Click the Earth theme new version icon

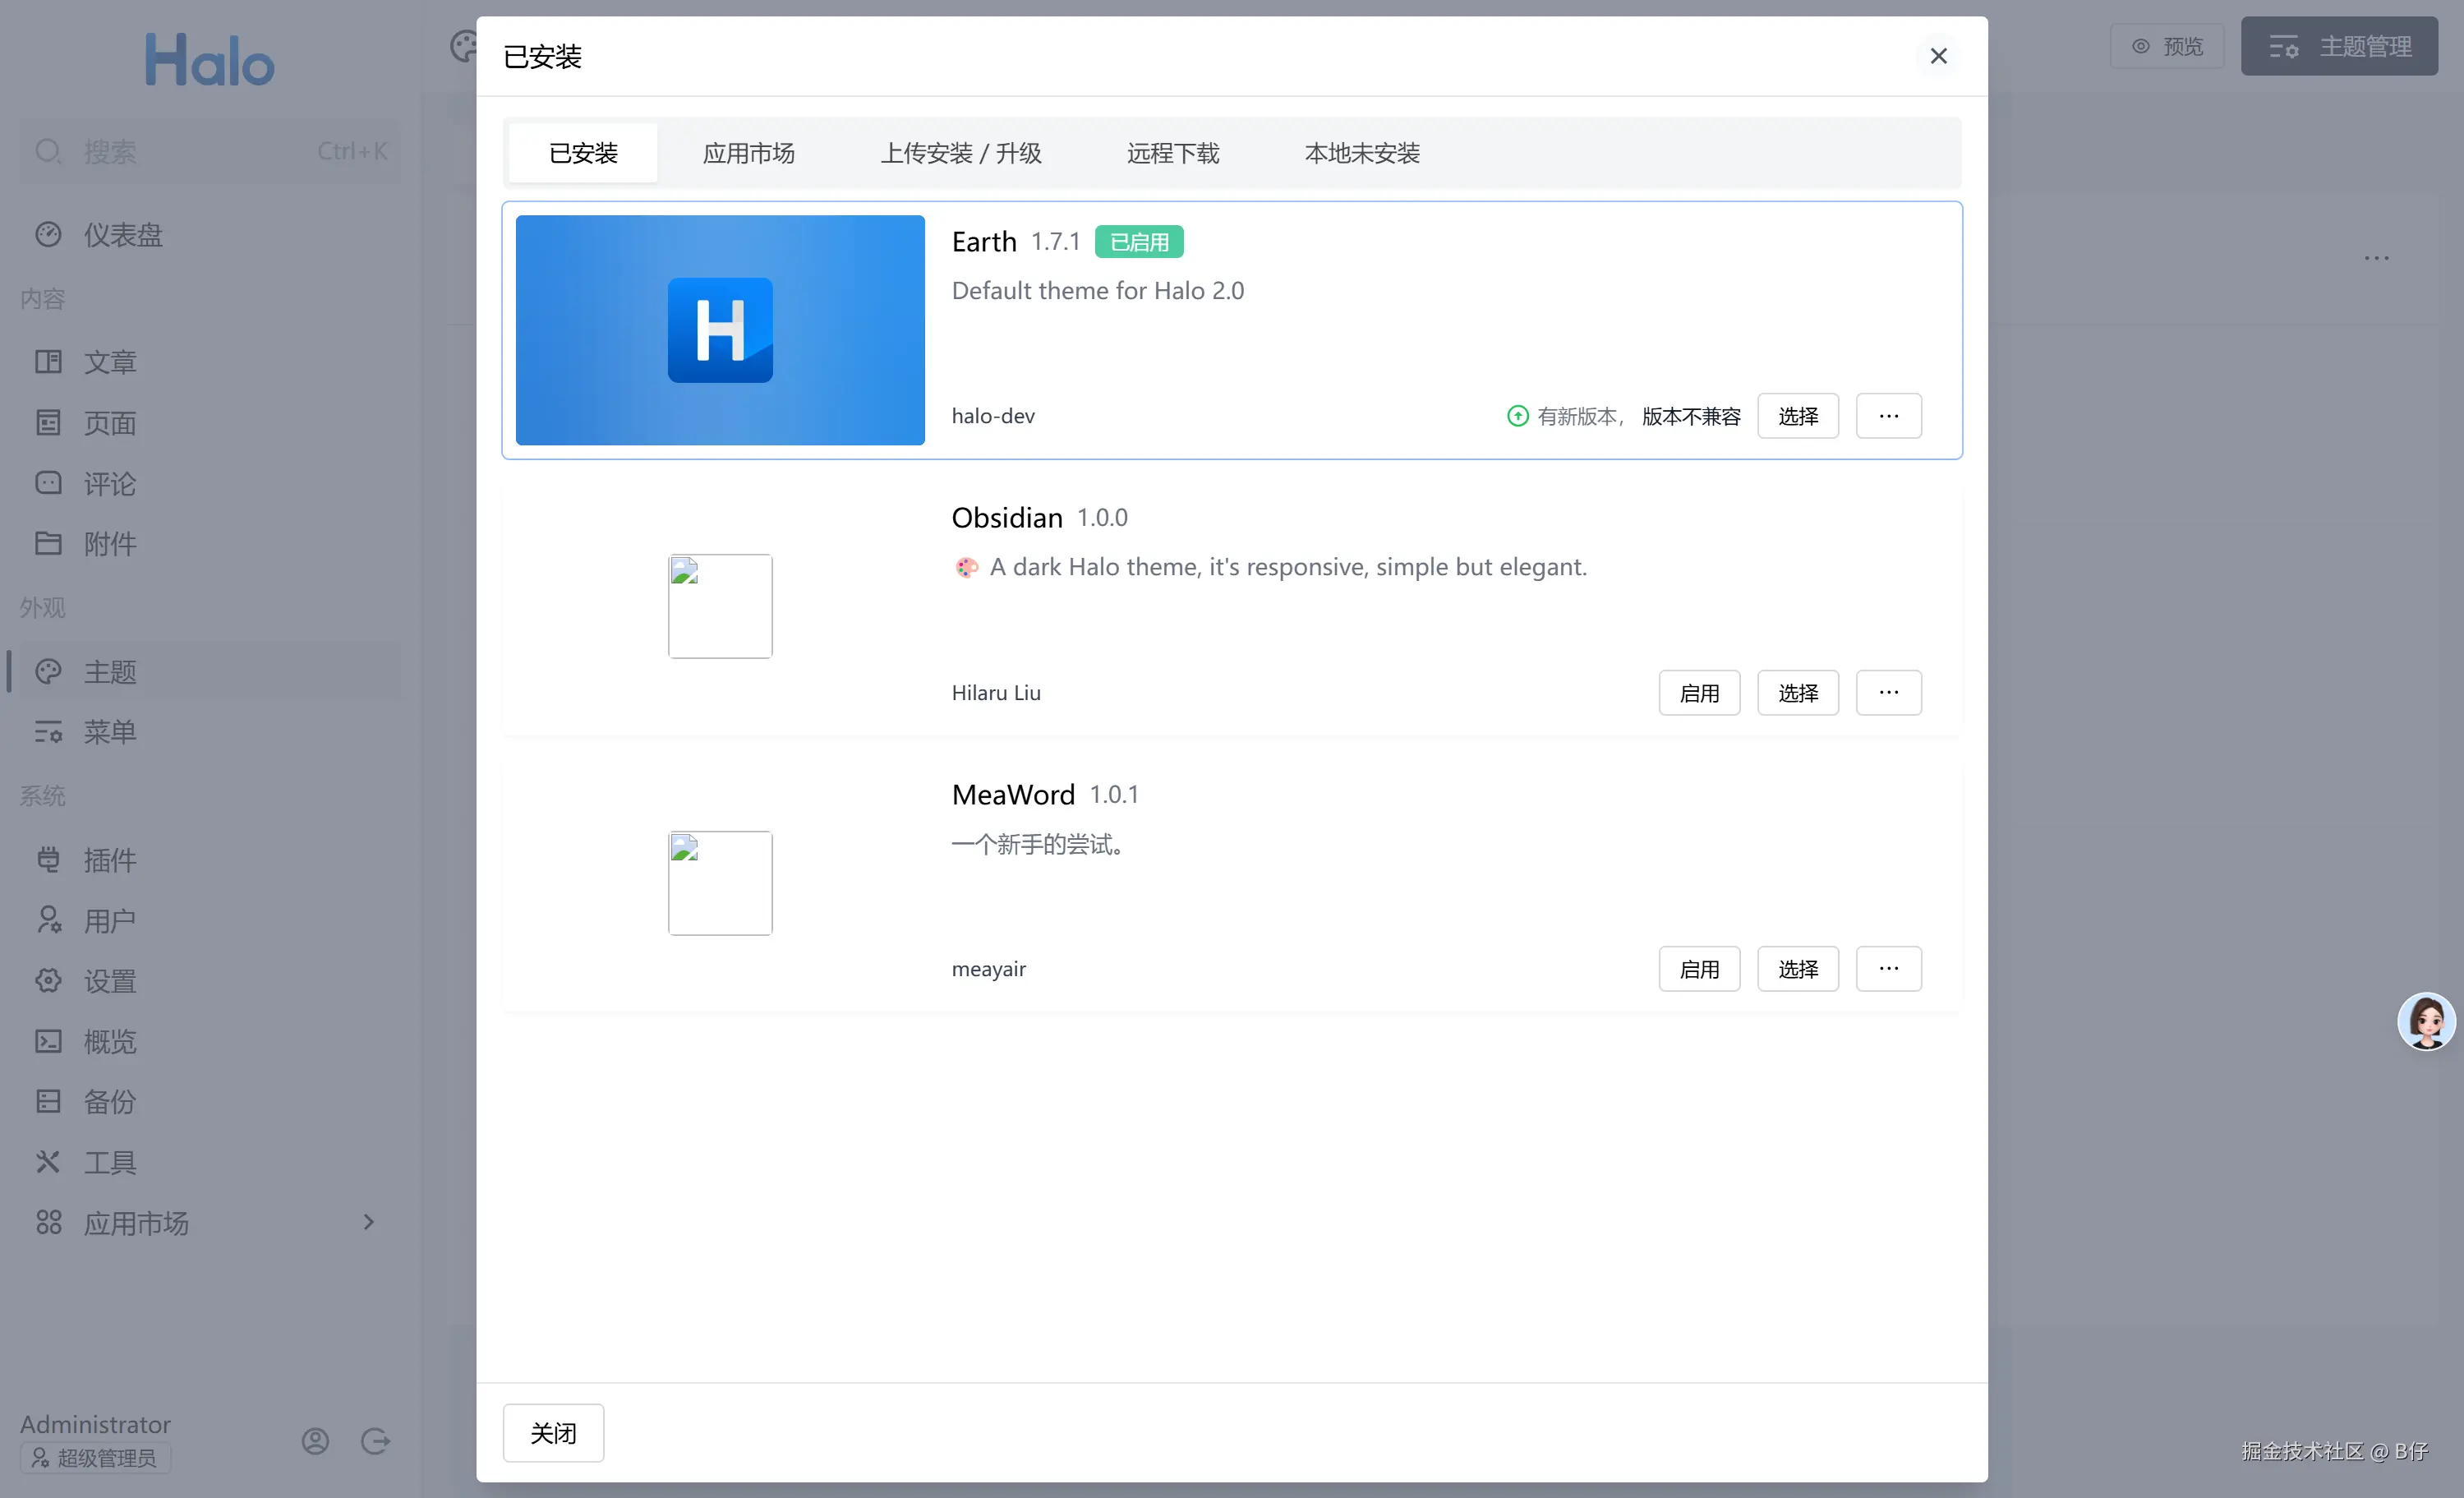pos(1517,416)
